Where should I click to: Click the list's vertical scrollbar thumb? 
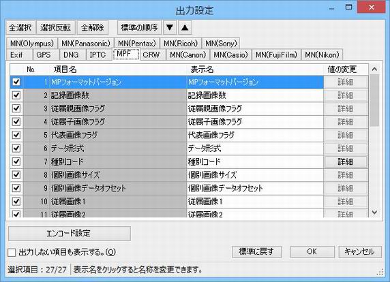pyautogui.click(x=374, y=100)
